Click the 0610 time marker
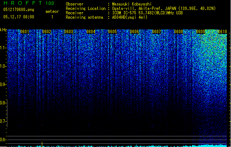This screenshot has width=231, height=147. [x=223, y=32]
